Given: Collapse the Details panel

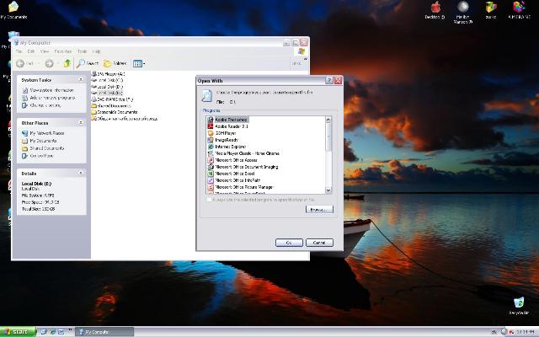Looking at the screenshot, I should (x=83, y=174).
